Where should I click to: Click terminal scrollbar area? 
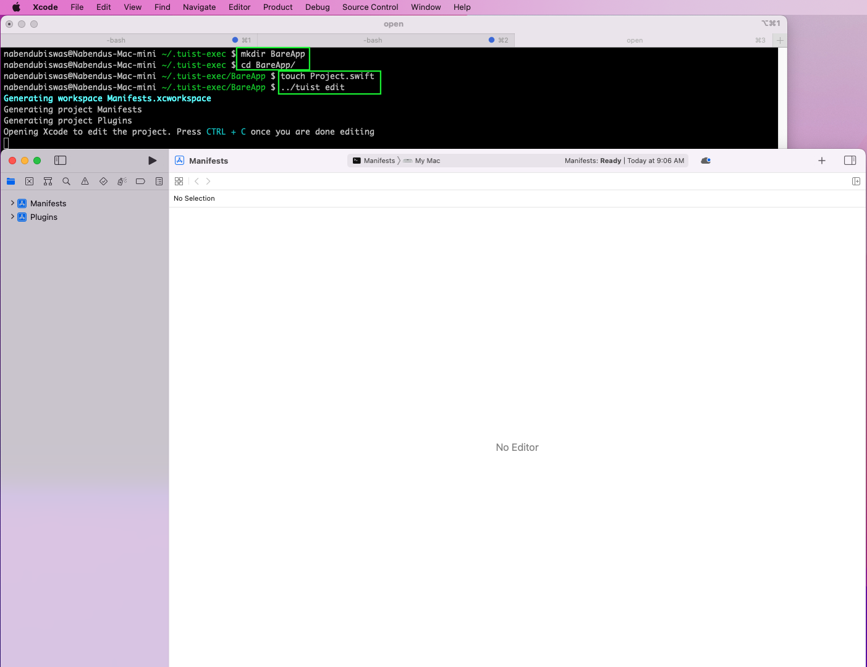782,98
